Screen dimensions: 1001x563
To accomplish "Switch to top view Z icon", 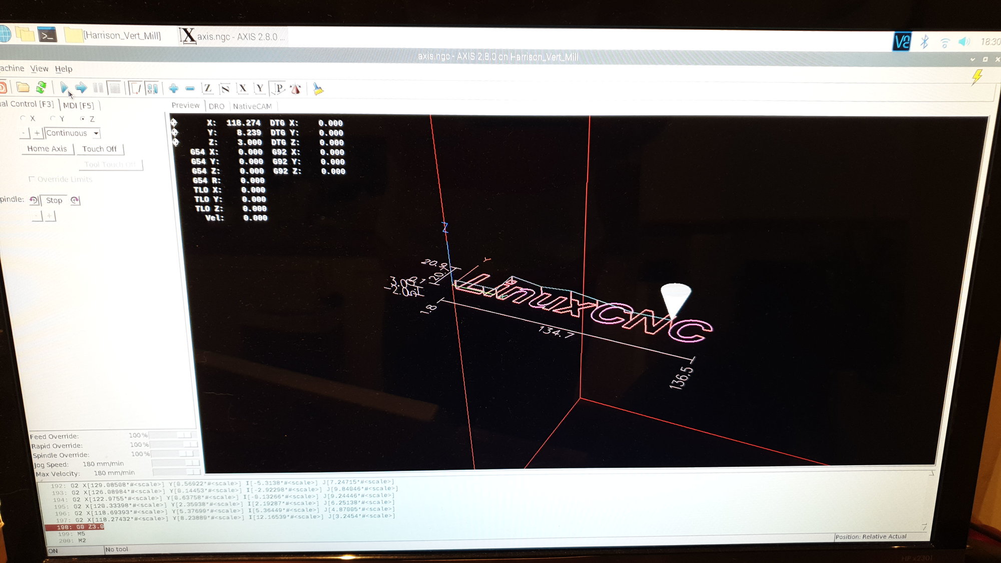I will click(x=207, y=89).
